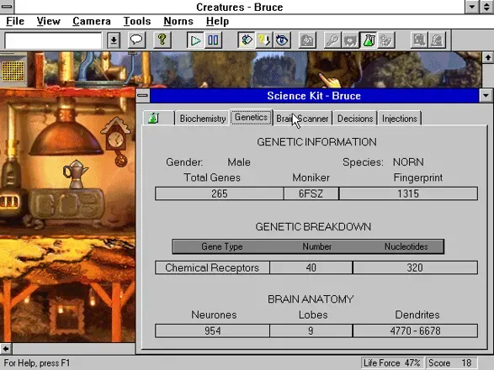Screen dimensions: 494x370
Task: Click Science Kit title bar down arrow
Action: 486,95
